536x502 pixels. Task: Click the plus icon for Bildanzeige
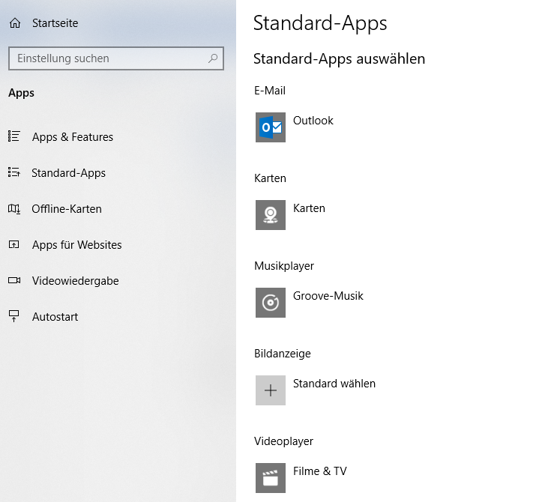(271, 390)
